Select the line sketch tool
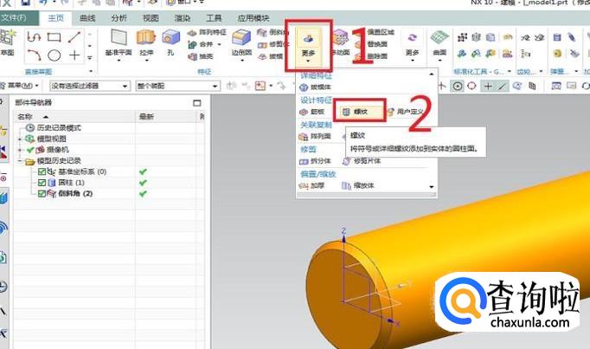This screenshot has height=349, width=590. [74, 37]
